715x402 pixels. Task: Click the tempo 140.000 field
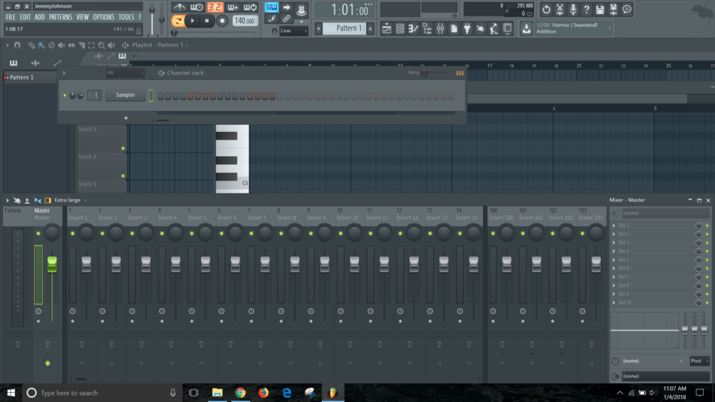pyautogui.click(x=245, y=20)
